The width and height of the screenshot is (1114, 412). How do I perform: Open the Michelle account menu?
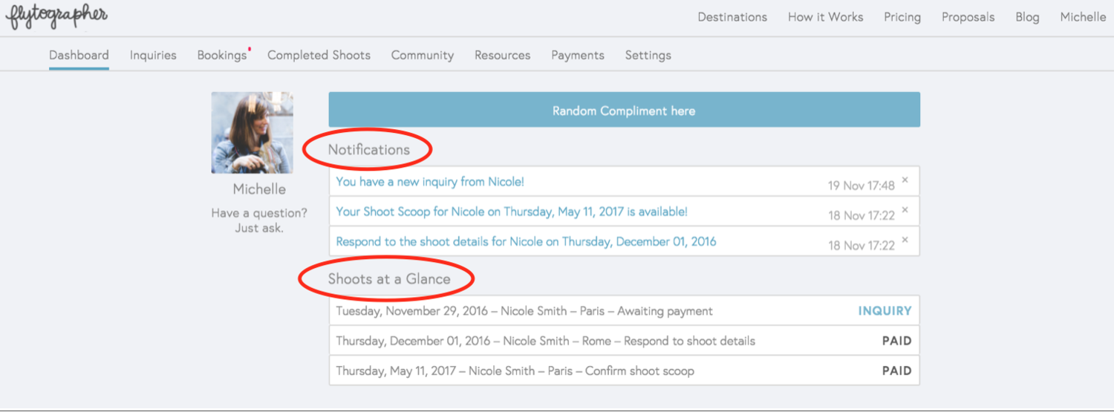(x=1083, y=17)
